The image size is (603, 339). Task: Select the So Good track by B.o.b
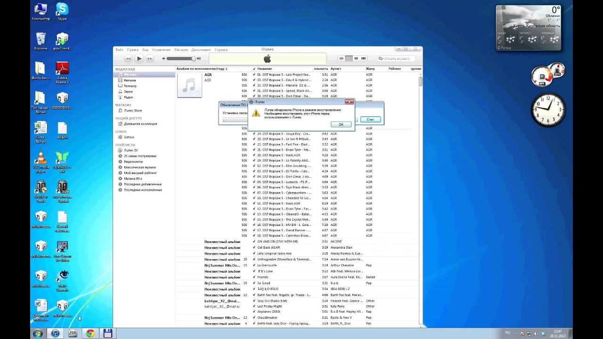tap(298, 283)
